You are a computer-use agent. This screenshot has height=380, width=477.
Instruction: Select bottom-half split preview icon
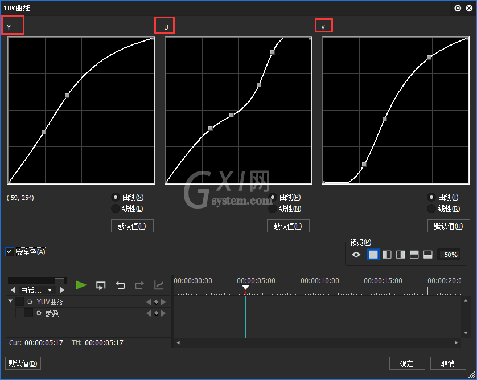[428, 255]
